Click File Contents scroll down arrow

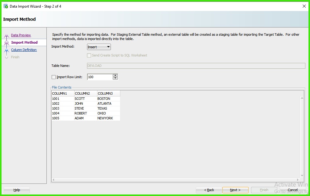[x=302, y=176]
